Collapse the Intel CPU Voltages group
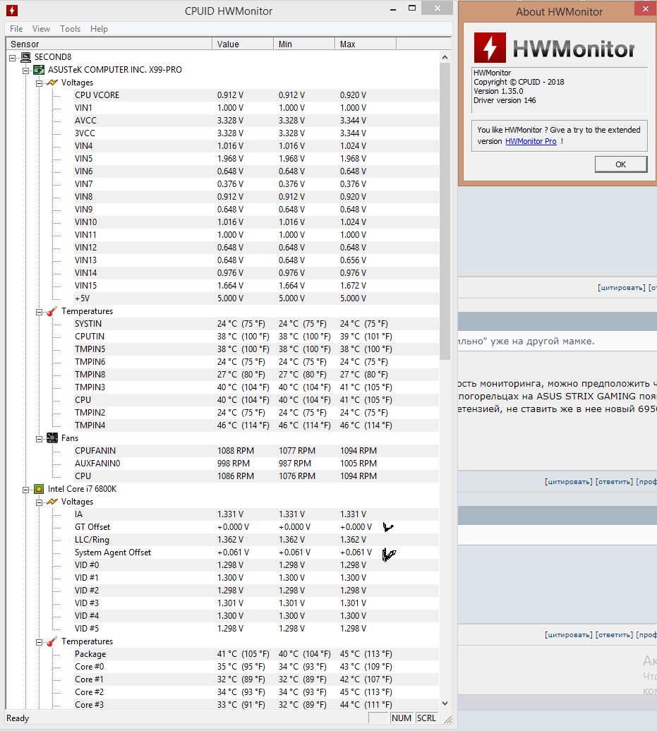 (x=40, y=502)
